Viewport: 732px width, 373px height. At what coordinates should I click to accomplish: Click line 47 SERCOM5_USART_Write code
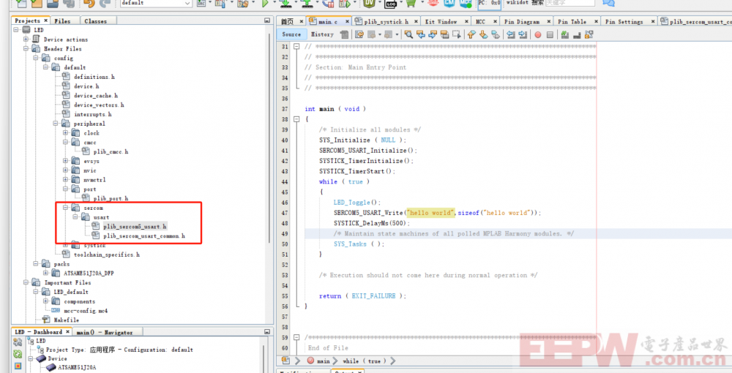coord(437,213)
